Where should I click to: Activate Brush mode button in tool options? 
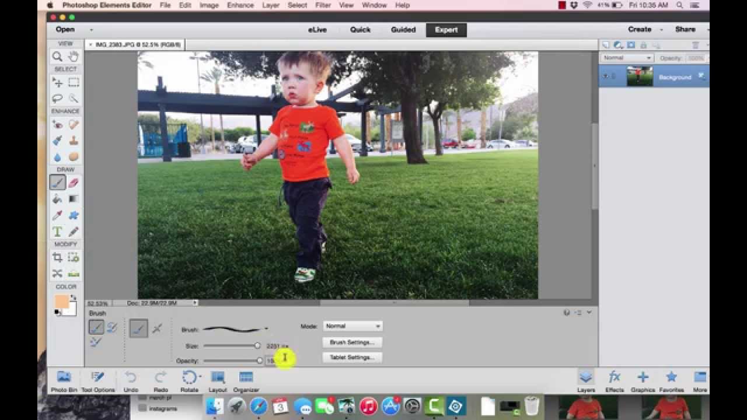point(138,329)
